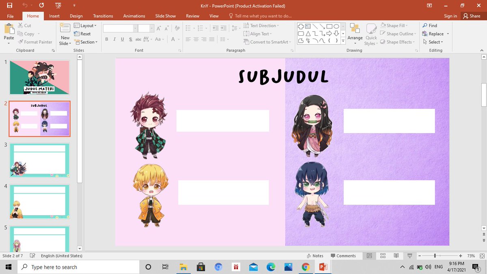This screenshot has height=274, width=487.
Task: Click the Sign in link
Action: click(450, 16)
